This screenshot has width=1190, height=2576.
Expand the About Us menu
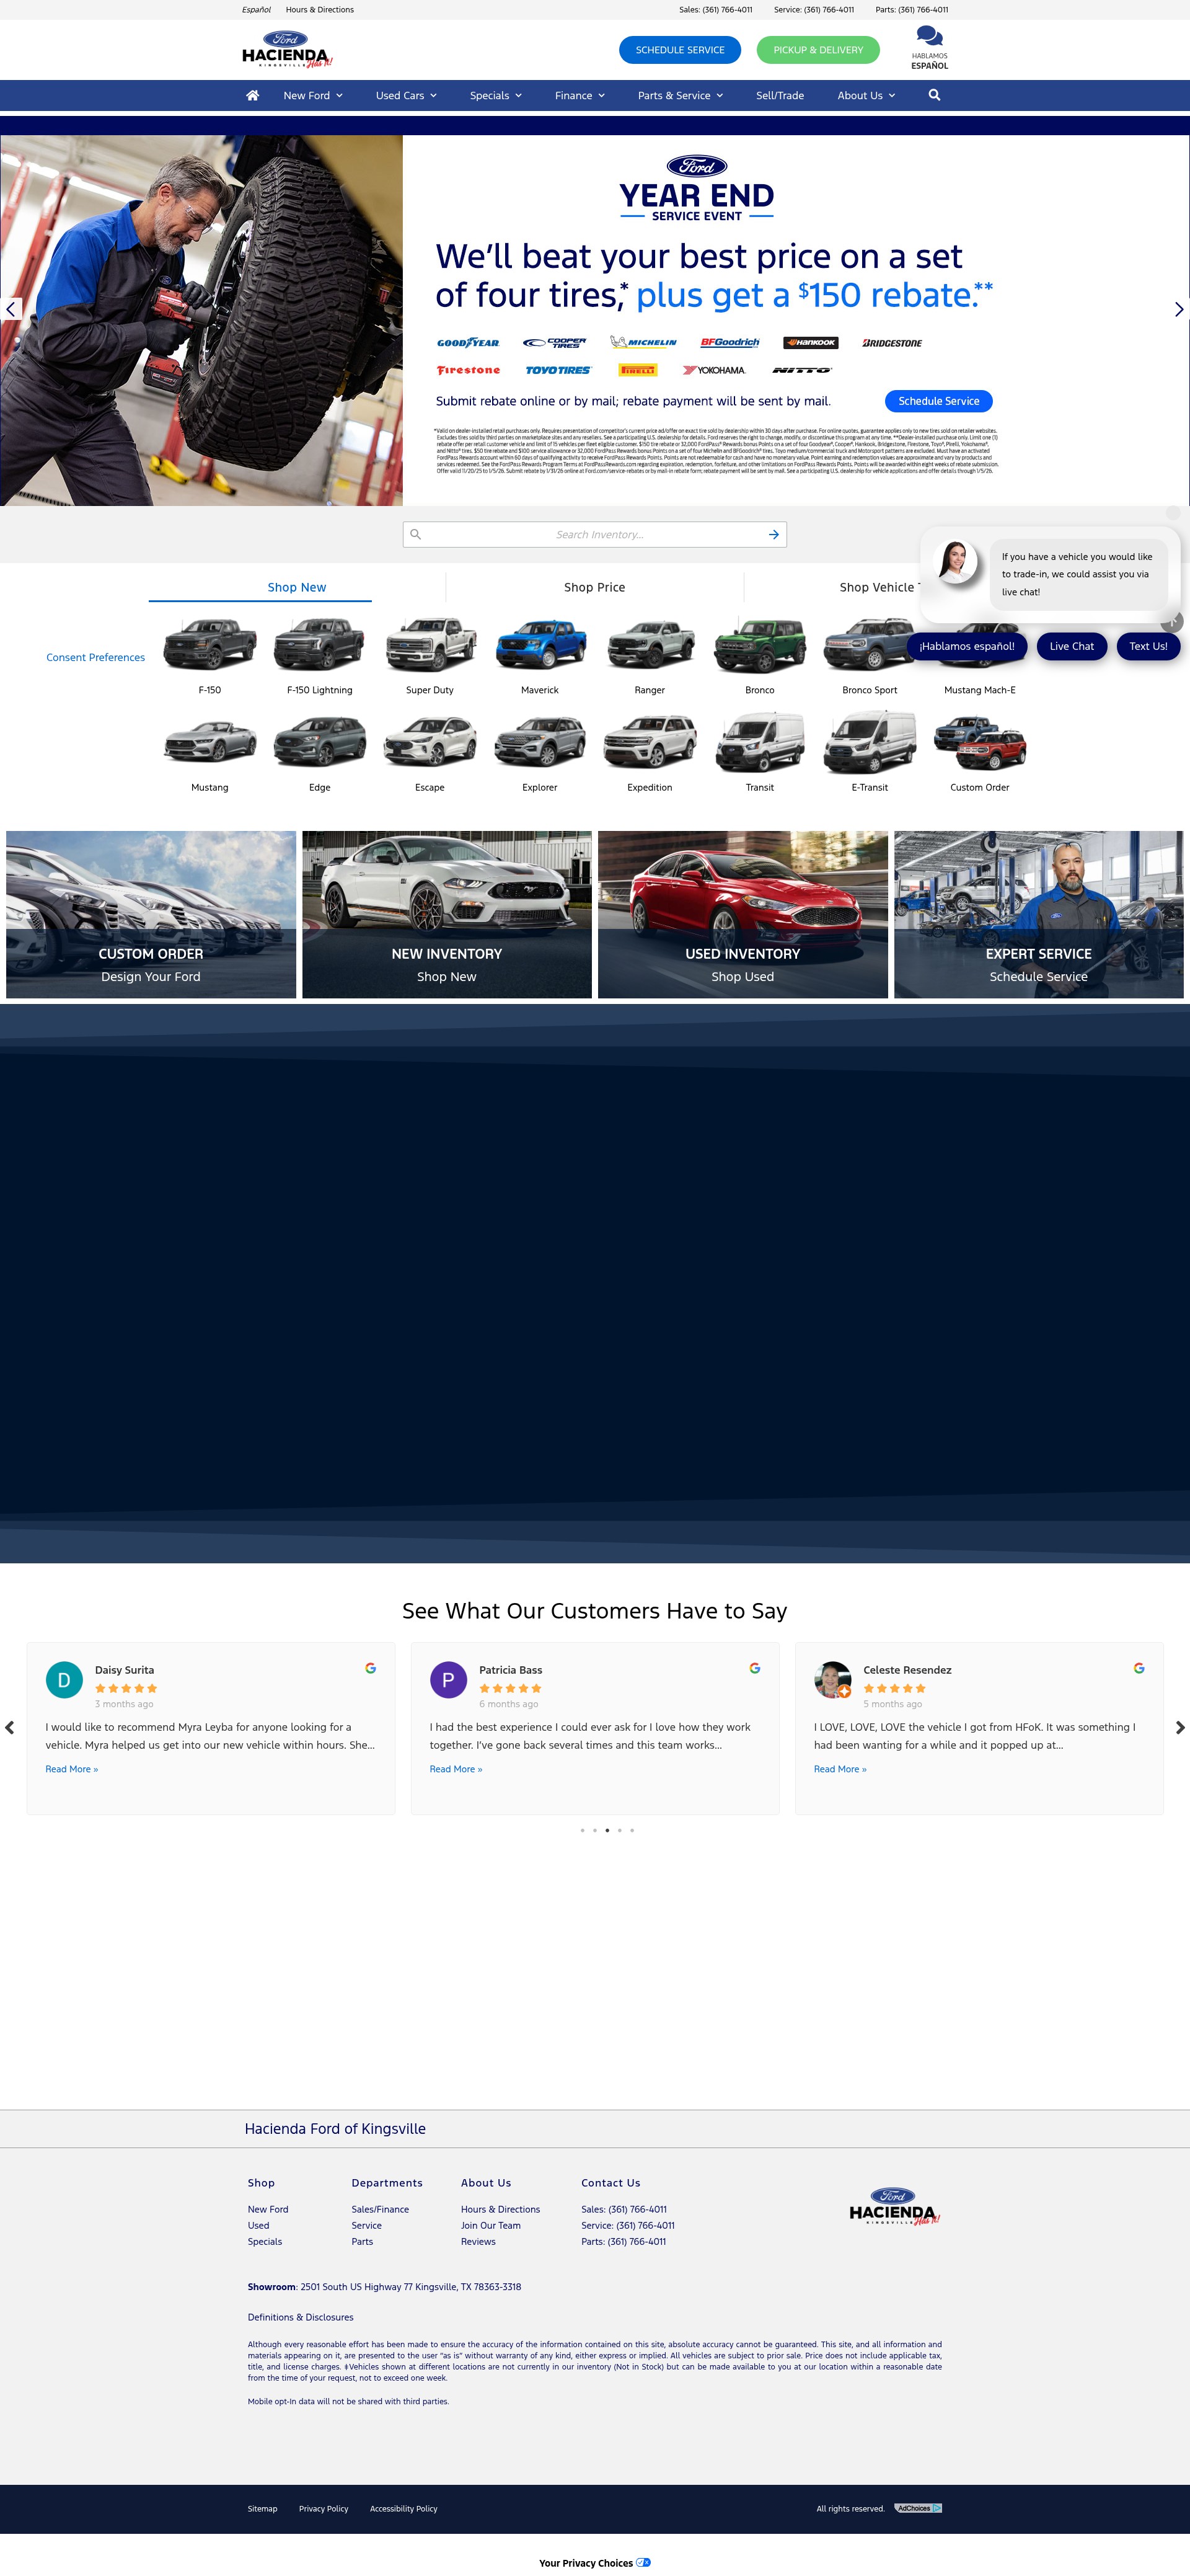pyautogui.click(x=866, y=95)
